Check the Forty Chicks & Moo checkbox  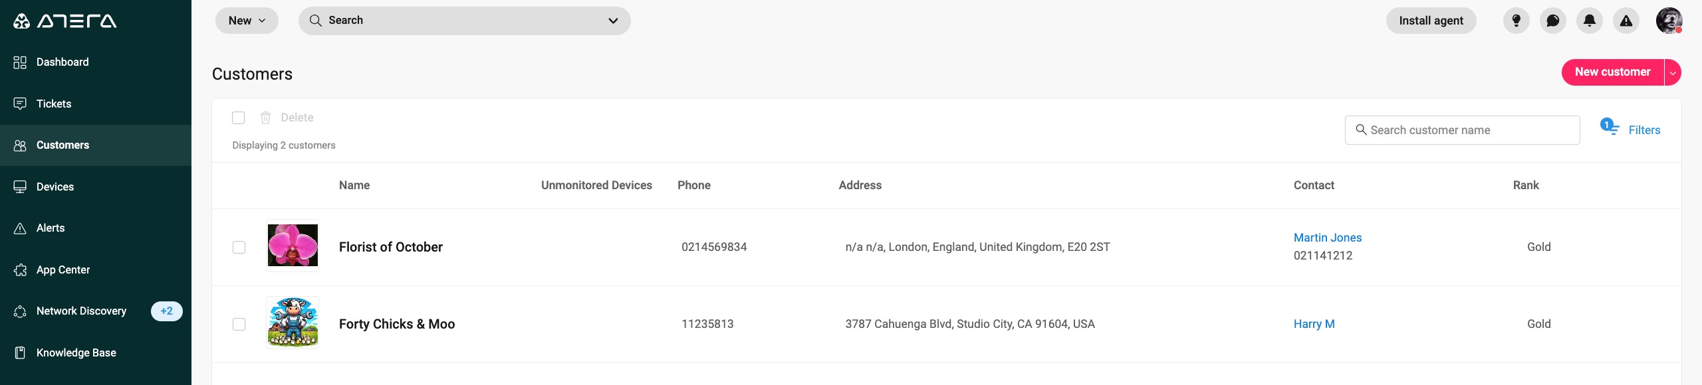click(x=239, y=324)
